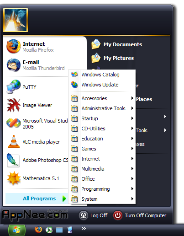Open the PuTTY program icon

tap(13, 86)
